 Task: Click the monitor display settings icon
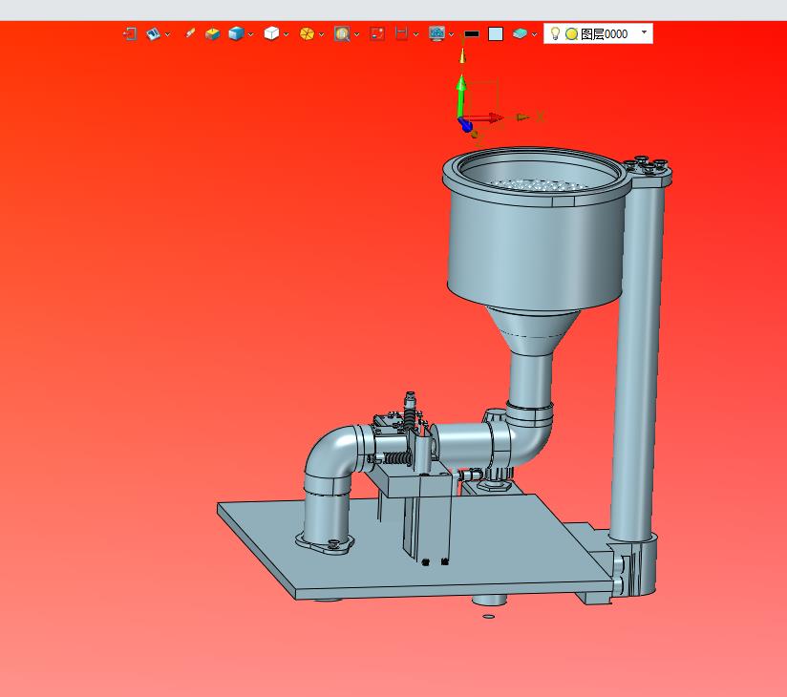coord(437,33)
